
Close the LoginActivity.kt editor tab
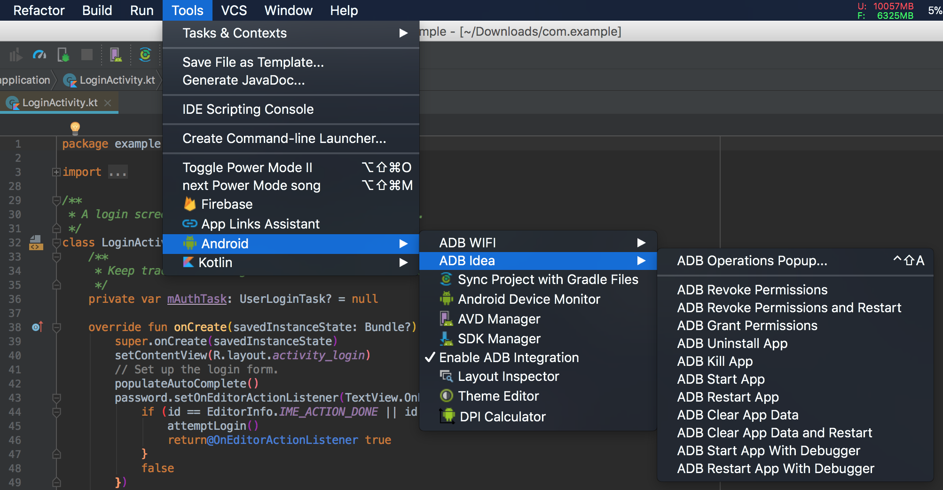click(108, 103)
